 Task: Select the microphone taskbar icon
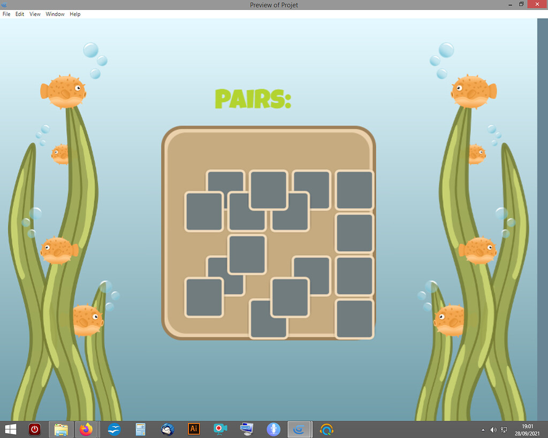(273, 429)
